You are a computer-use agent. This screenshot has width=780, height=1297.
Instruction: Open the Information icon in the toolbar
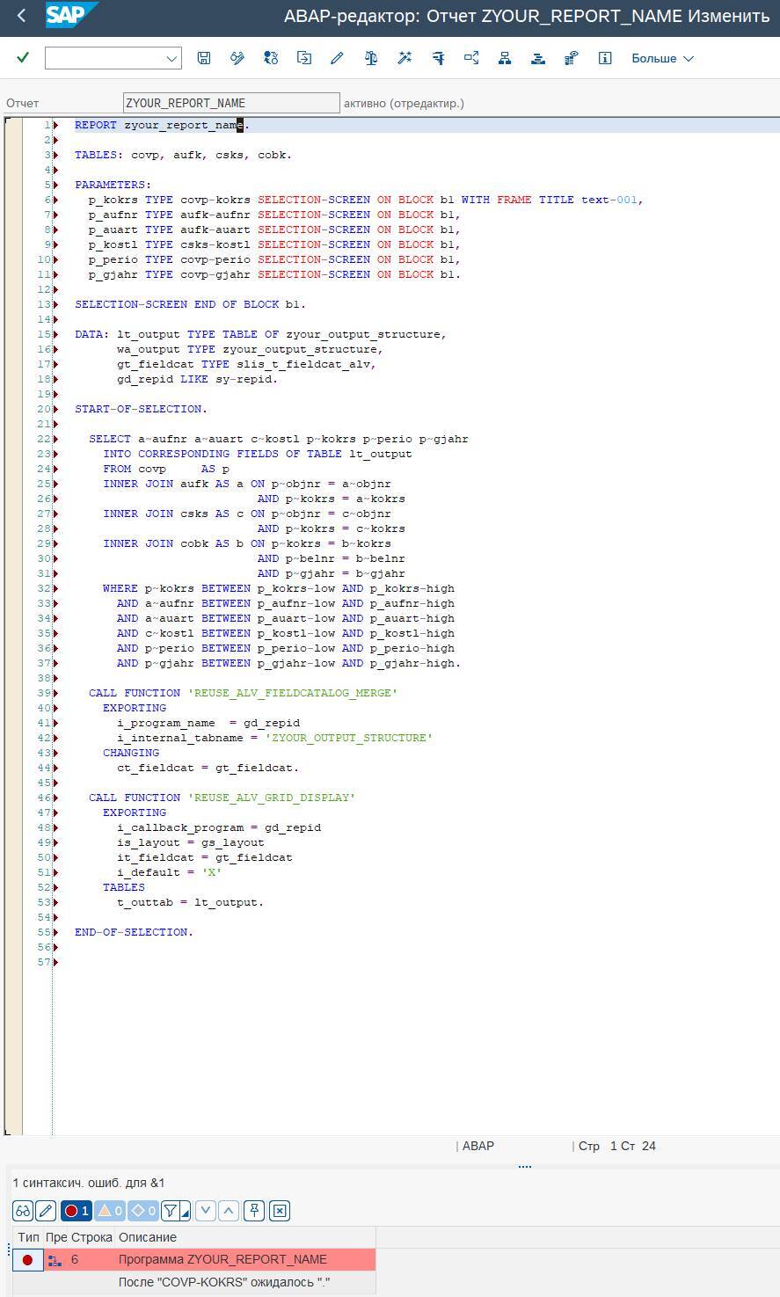click(x=605, y=58)
